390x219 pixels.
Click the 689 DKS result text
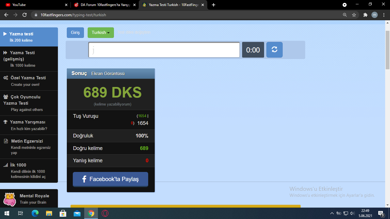click(112, 92)
